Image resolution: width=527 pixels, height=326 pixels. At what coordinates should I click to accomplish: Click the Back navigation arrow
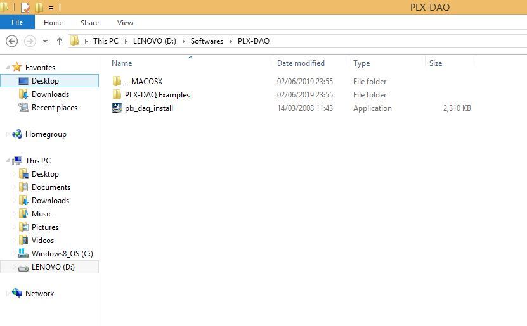pyautogui.click(x=12, y=41)
